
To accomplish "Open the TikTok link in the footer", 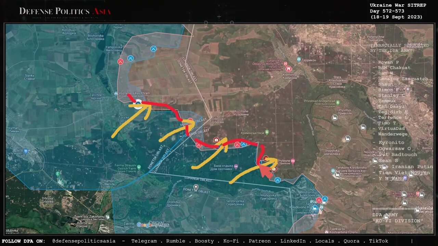I will 378,241.
